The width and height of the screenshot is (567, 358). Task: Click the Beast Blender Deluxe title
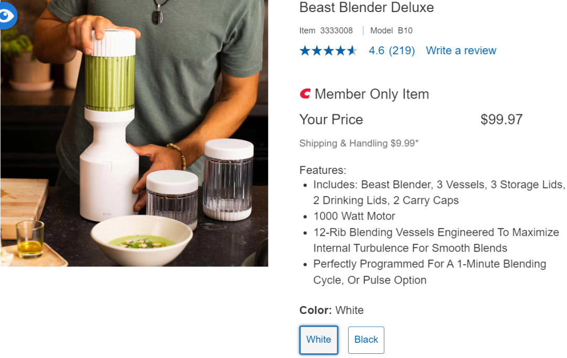366,7
